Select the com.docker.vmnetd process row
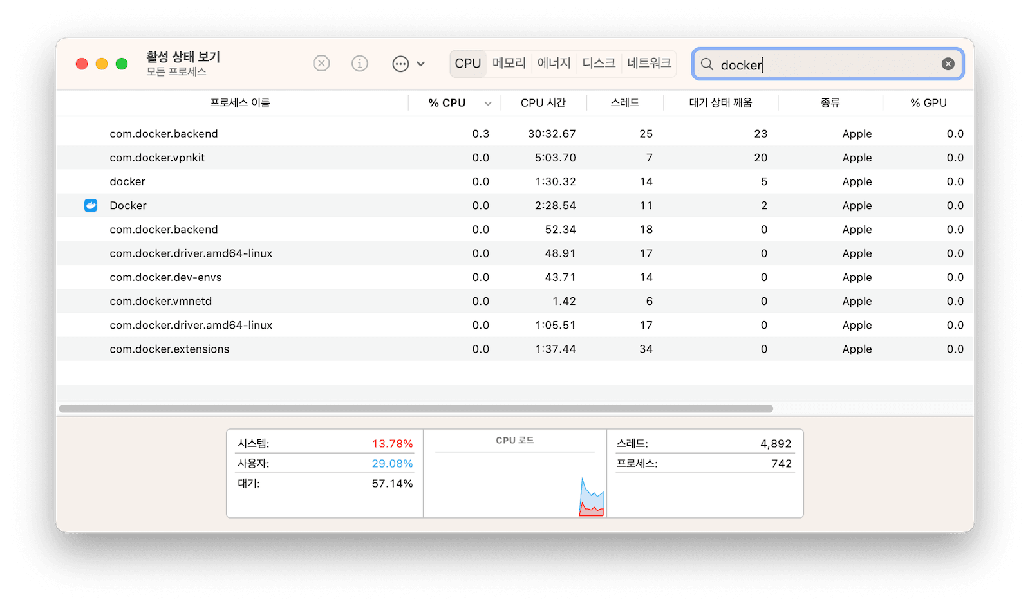1030x606 pixels. (x=515, y=301)
